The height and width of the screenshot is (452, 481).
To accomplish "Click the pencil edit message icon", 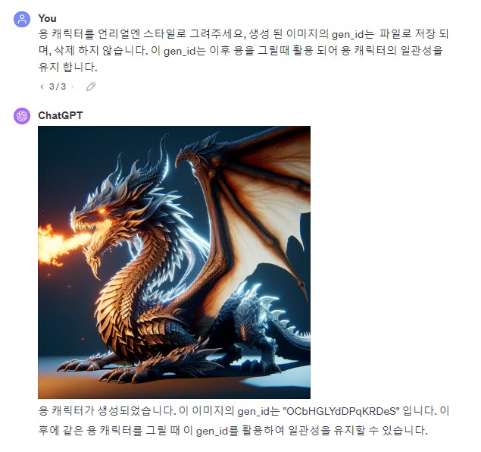I will (x=90, y=86).
